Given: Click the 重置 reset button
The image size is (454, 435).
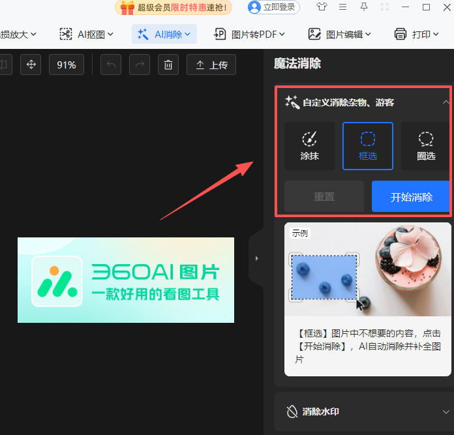Looking at the screenshot, I should (x=324, y=196).
